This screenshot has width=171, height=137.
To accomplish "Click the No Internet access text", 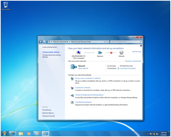I will coord(126,66).
